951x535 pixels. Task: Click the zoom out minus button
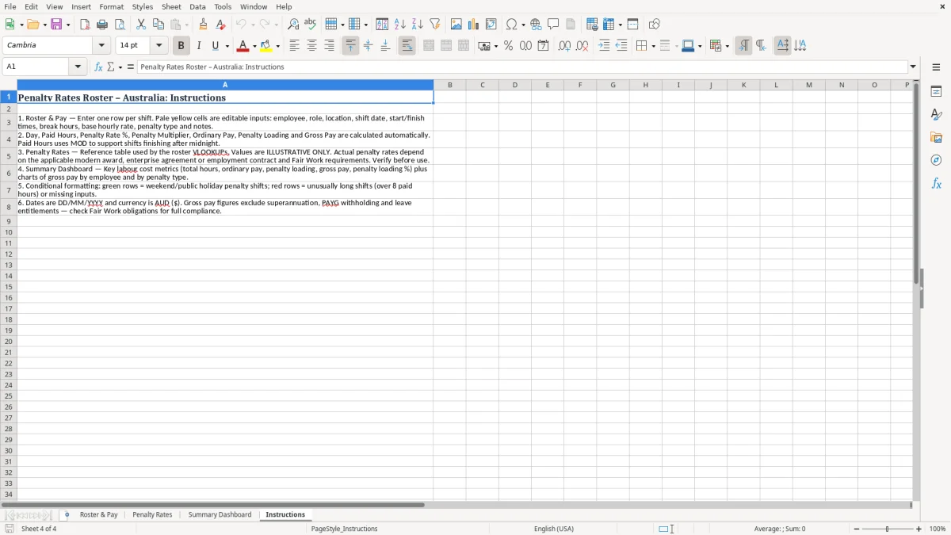857,529
